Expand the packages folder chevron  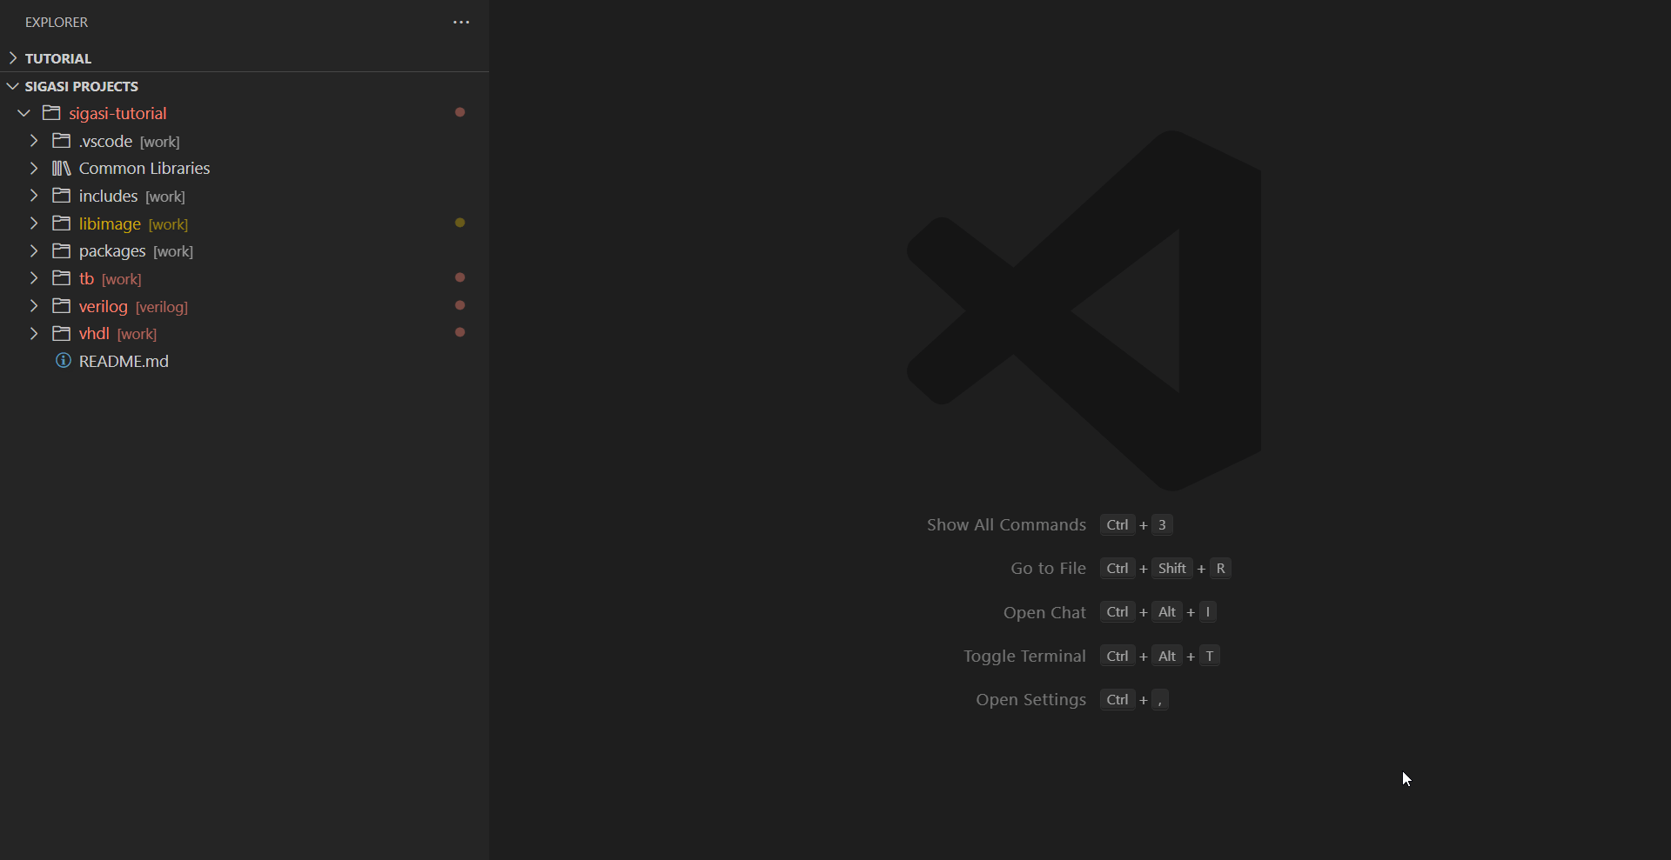pos(34,250)
